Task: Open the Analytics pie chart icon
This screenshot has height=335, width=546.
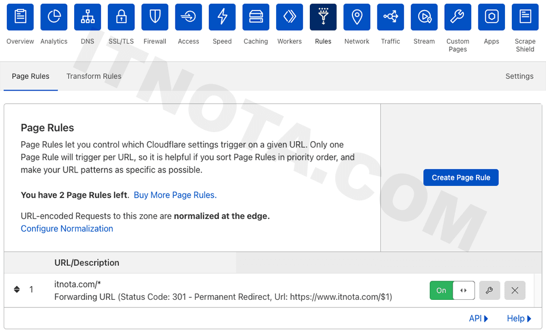Action: (x=54, y=17)
